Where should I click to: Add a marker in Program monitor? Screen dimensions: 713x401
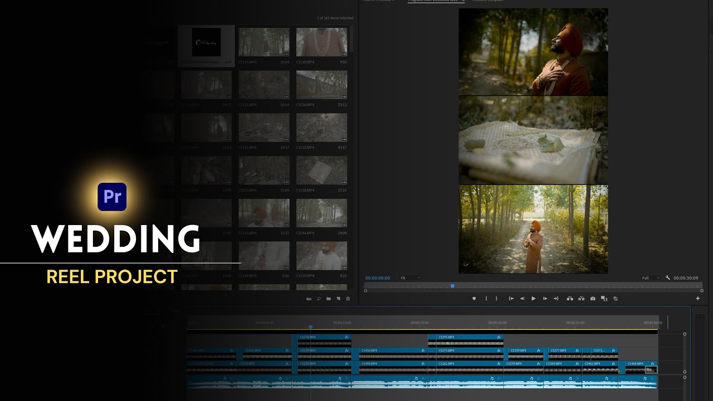click(474, 299)
